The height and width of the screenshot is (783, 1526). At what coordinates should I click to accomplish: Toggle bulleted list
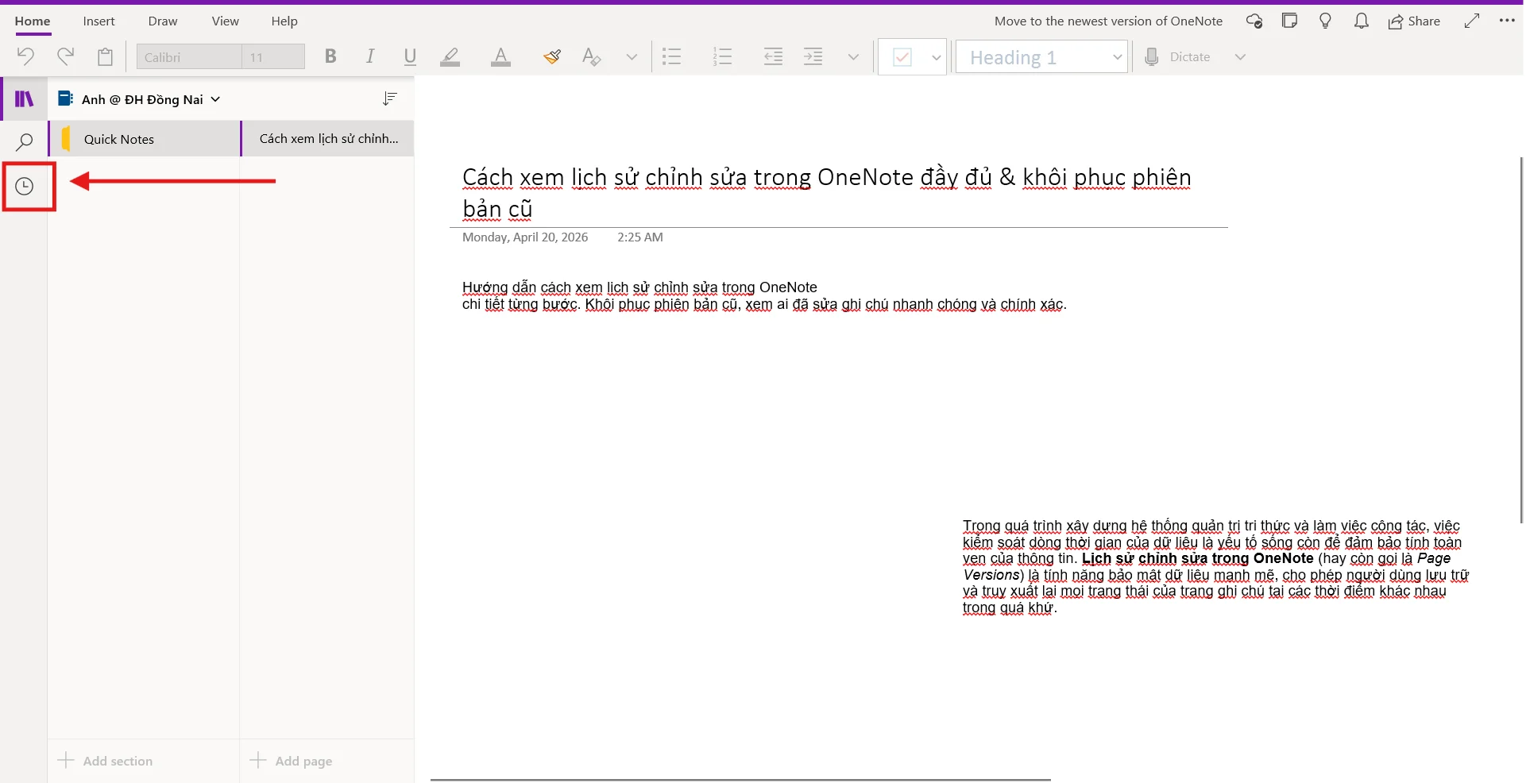672,56
